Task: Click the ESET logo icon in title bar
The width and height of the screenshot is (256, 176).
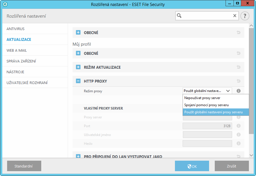Action: (x=5, y=4)
